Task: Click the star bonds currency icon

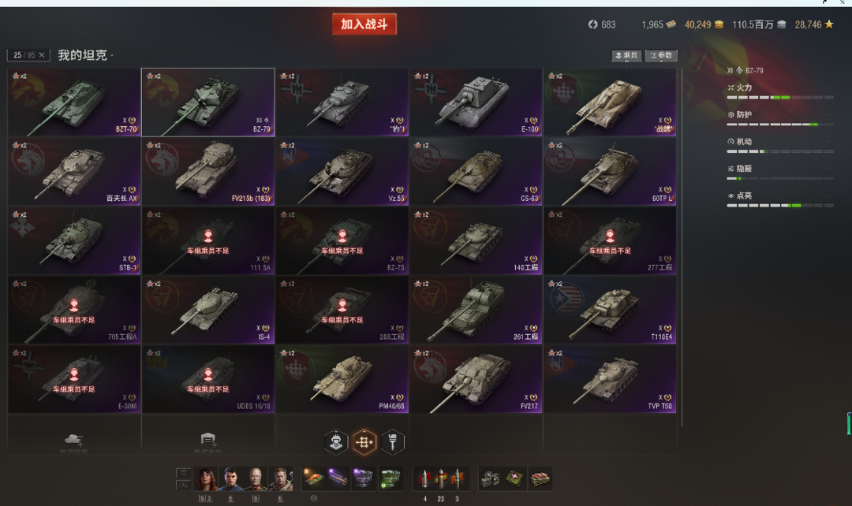Action: (x=829, y=24)
